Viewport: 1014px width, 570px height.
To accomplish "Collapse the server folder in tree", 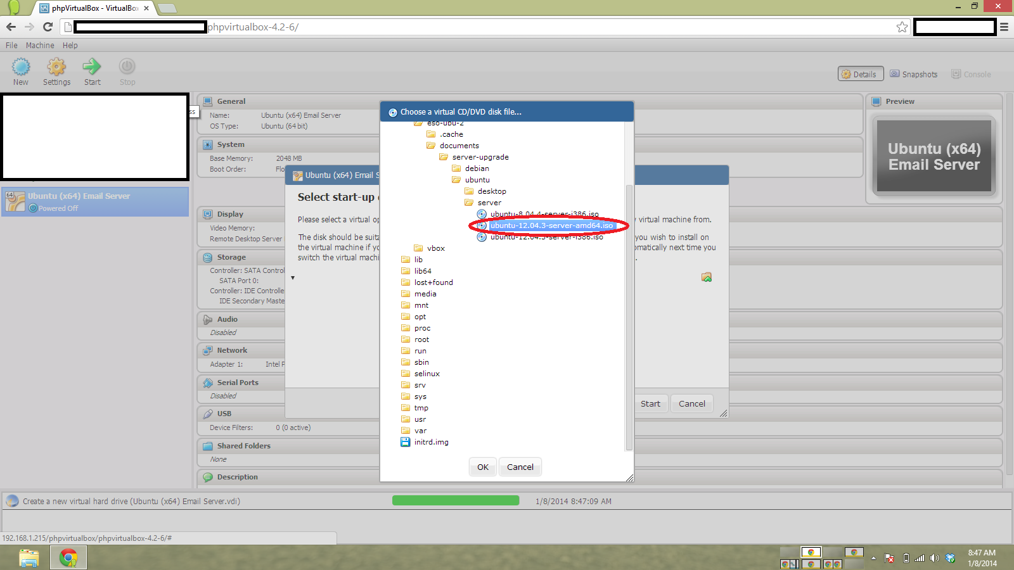I will [x=469, y=203].
